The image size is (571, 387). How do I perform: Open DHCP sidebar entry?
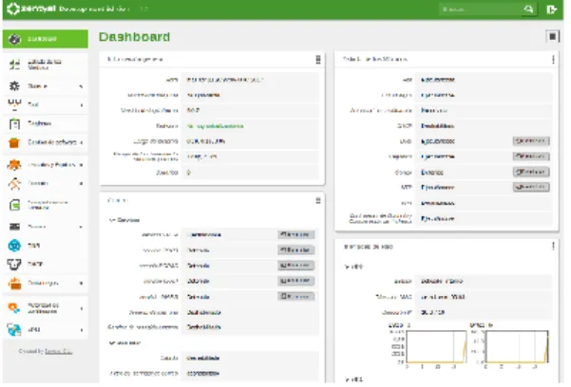coord(35,264)
